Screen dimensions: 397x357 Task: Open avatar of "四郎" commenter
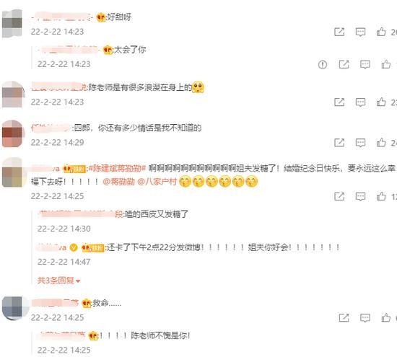click(x=13, y=133)
